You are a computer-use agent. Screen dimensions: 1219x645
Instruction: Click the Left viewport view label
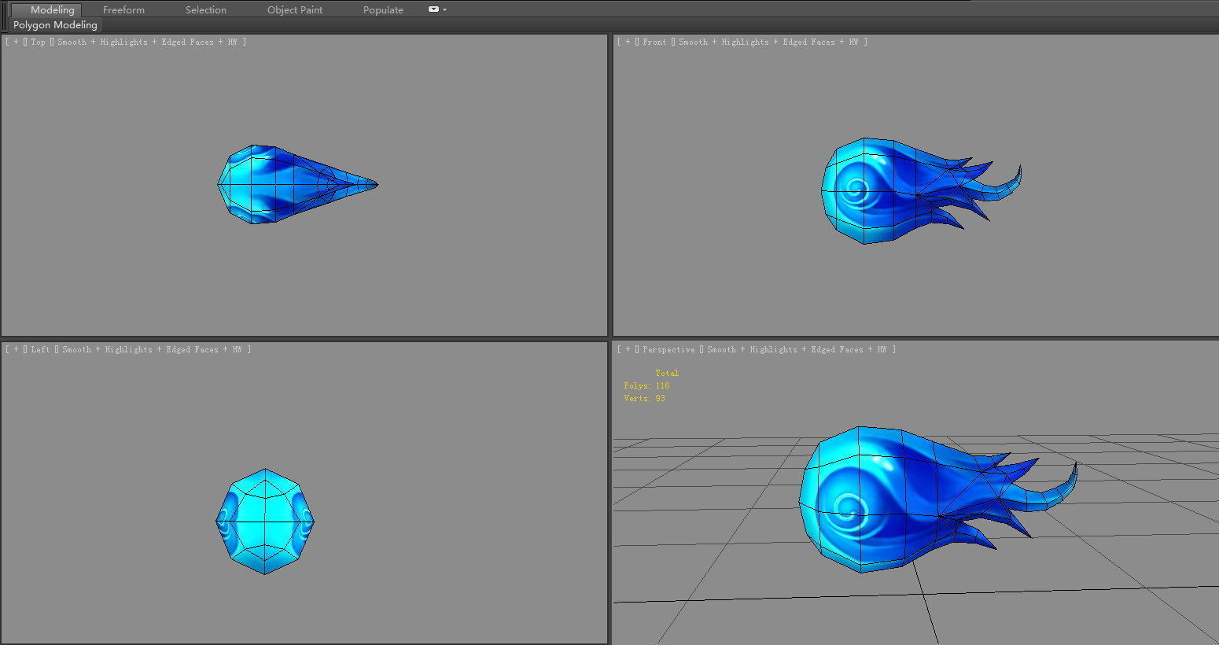pyautogui.click(x=40, y=349)
